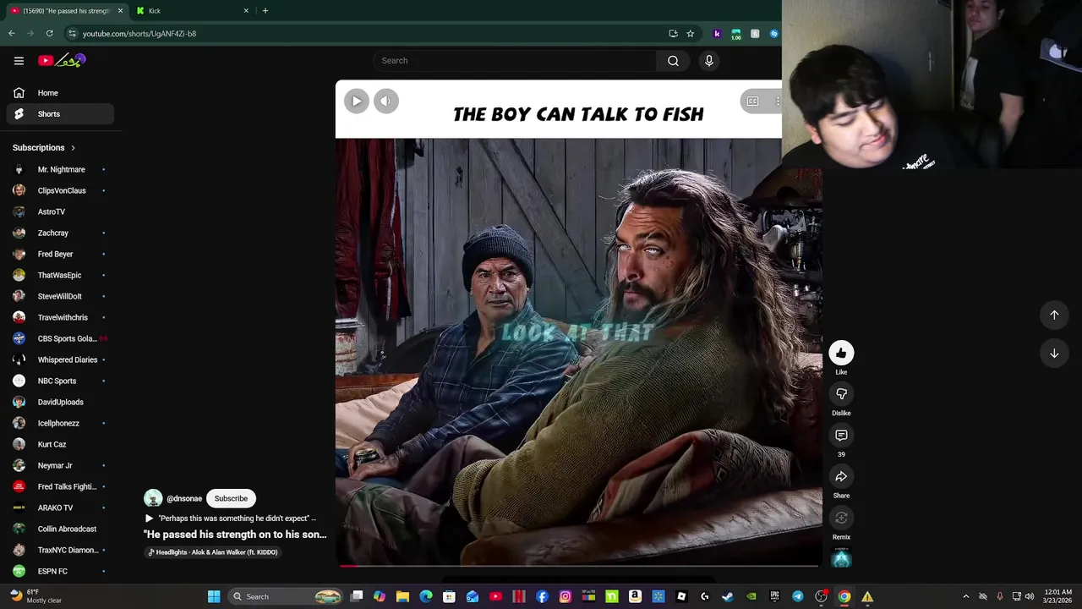1082x609 pixels.
Task: Open Travelwithchris channel
Action: 59,317
